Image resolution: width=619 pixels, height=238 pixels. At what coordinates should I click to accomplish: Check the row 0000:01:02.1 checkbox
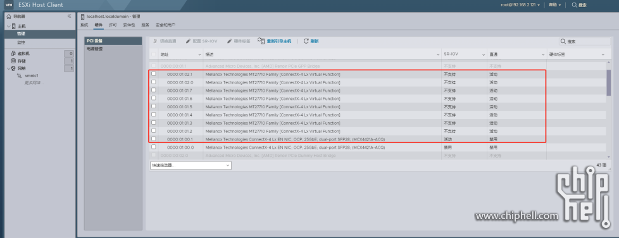click(154, 74)
